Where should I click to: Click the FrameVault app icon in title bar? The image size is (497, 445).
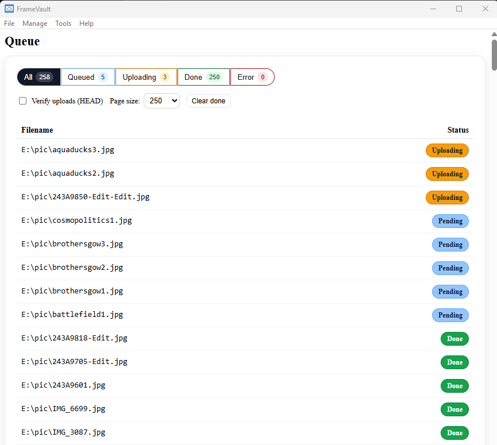pyautogui.click(x=9, y=9)
